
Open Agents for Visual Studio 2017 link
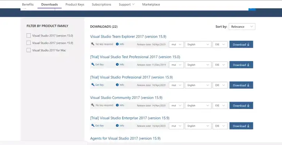125,138
